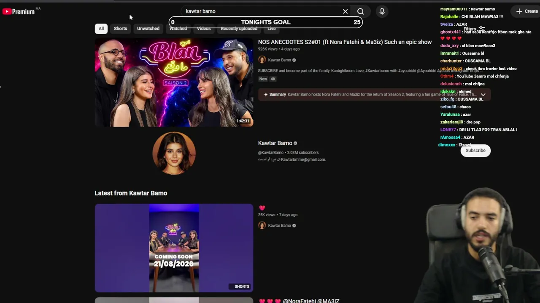Open Kawtar Bamo's large round channel avatar
The image size is (540, 303).
(174, 153)
